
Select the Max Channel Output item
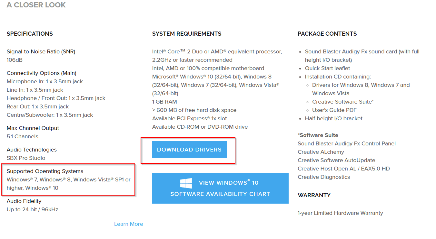pyautogui.click(x=33, y=128)
